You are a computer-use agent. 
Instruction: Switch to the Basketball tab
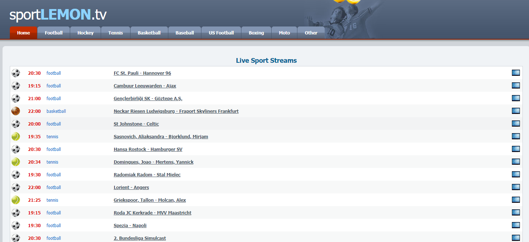click(149, 33)
